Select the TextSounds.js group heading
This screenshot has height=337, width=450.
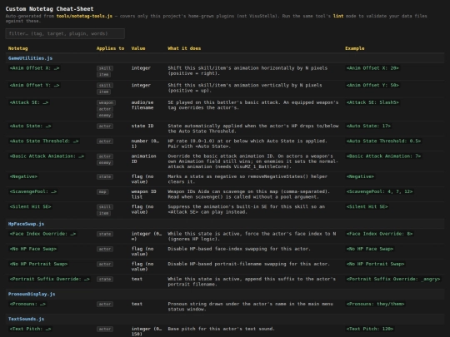tap(26, 319)
